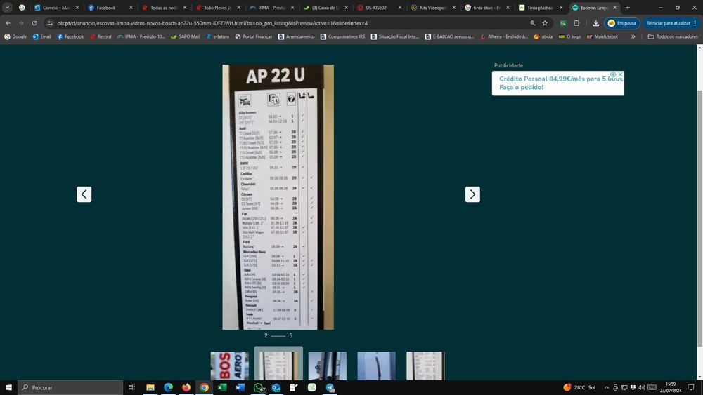
Task: Open the Maisfutebol bookmark
Action: (x=602, y=36)
